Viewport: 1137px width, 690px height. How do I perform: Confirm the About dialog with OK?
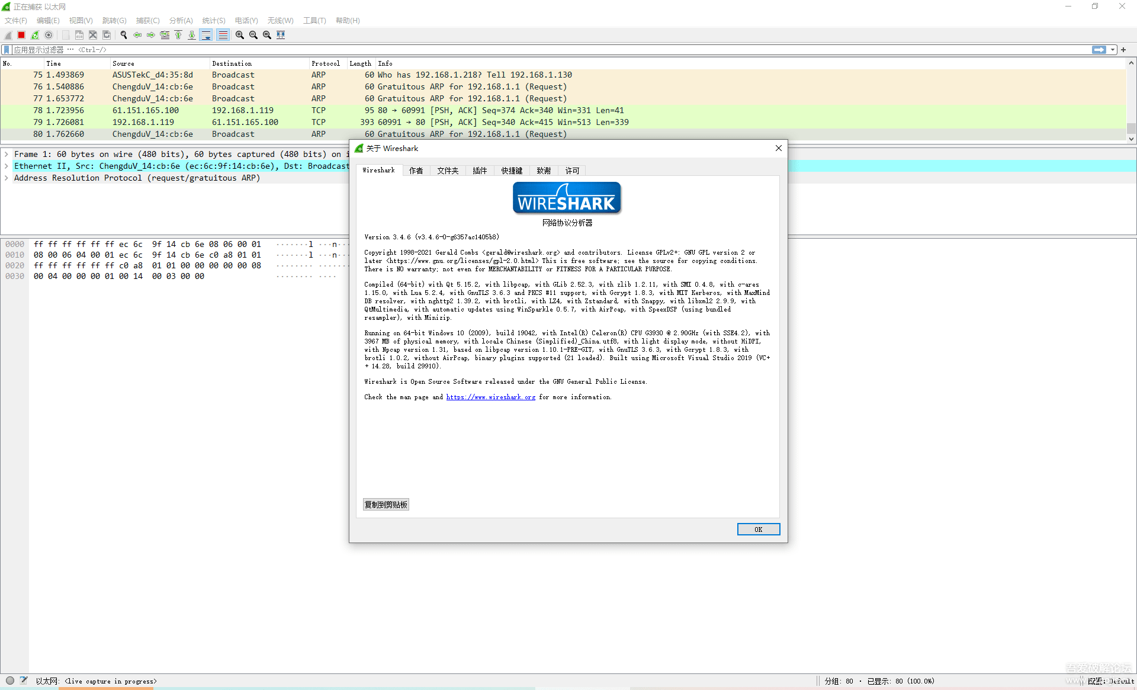click(x=759, y=529)
